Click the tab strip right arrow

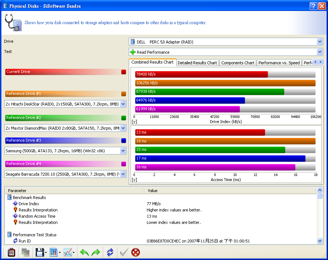tap(321, 62)
